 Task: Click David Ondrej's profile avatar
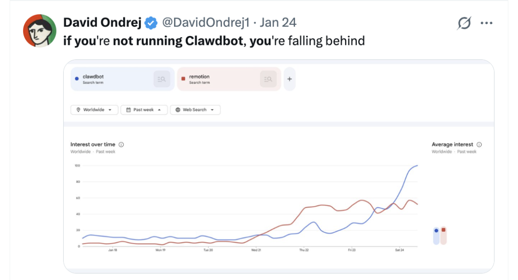pyautogui.click(x=40, y=31)
